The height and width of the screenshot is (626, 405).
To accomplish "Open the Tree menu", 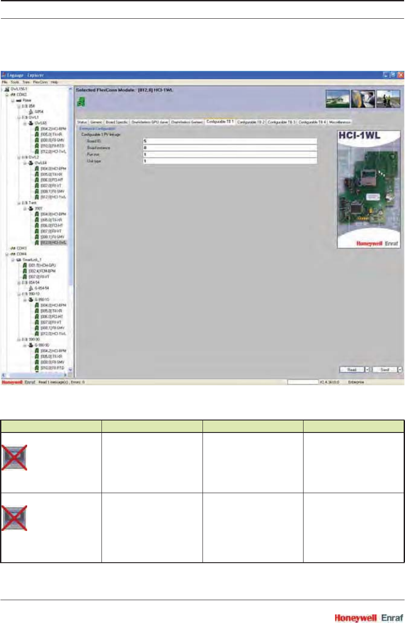I will 26,82.
